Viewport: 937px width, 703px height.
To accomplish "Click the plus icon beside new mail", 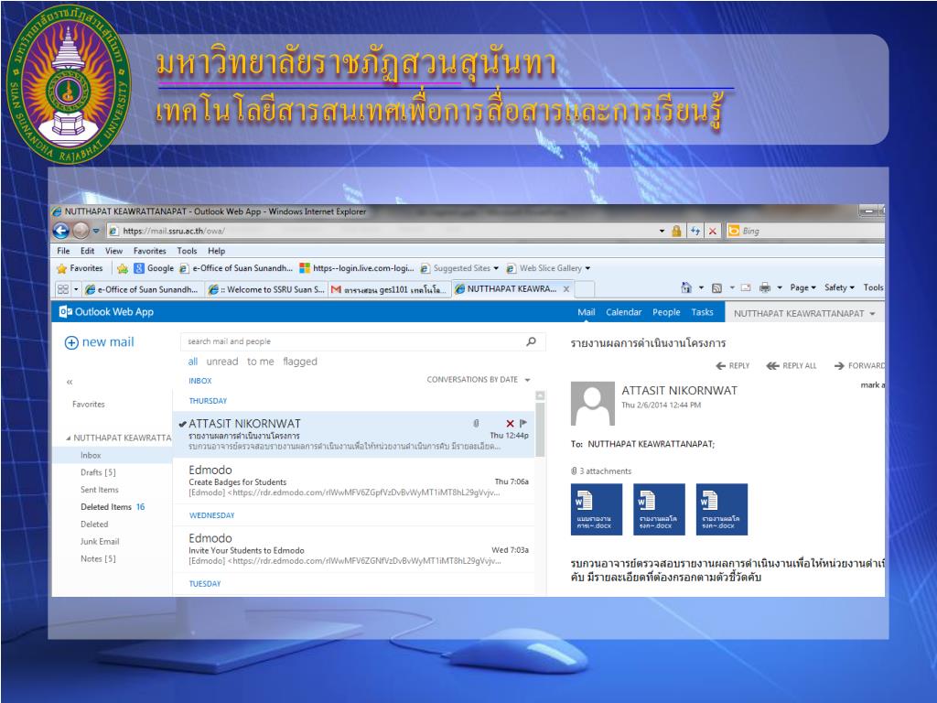I will pyautogui.click(x=71, y=342).
